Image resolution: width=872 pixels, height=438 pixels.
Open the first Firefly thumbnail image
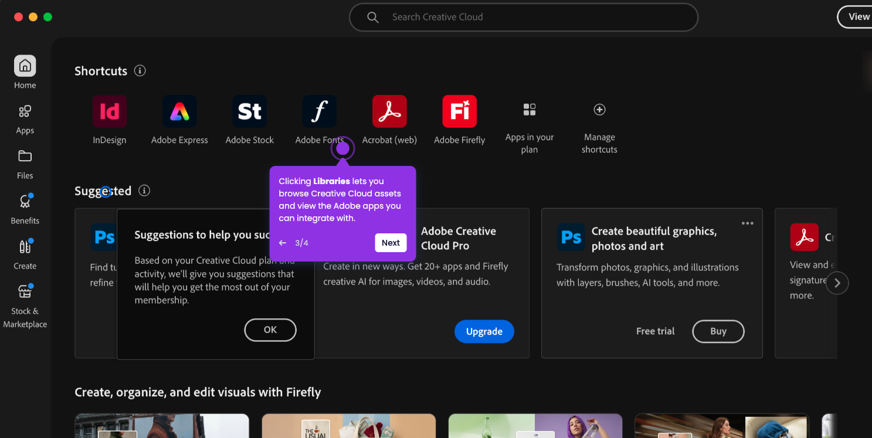[162, 426]
